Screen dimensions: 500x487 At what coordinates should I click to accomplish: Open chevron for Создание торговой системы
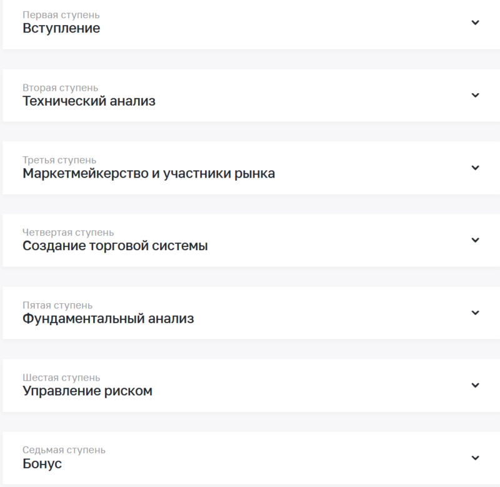475,240
